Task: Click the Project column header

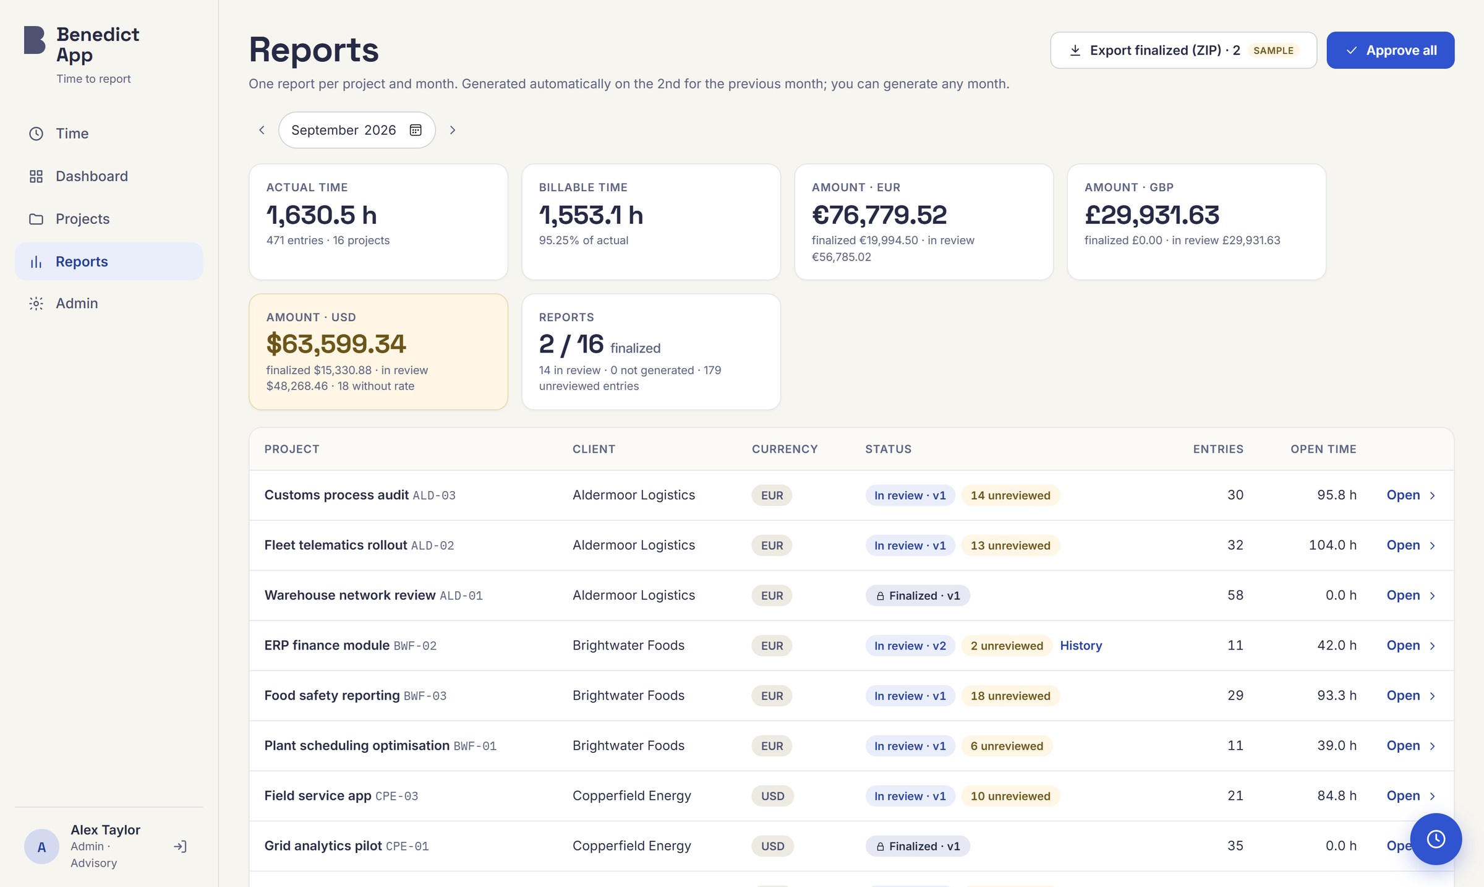Action: click(x=292, y=449)
